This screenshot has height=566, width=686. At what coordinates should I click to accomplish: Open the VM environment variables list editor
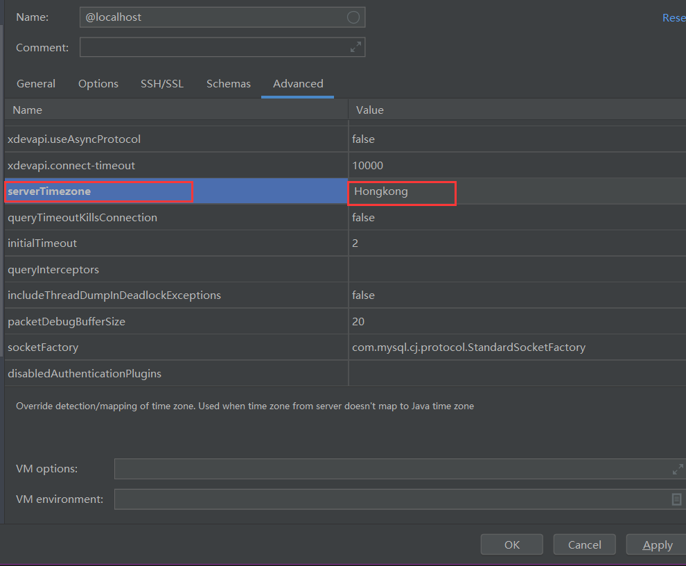click(677, 499)
